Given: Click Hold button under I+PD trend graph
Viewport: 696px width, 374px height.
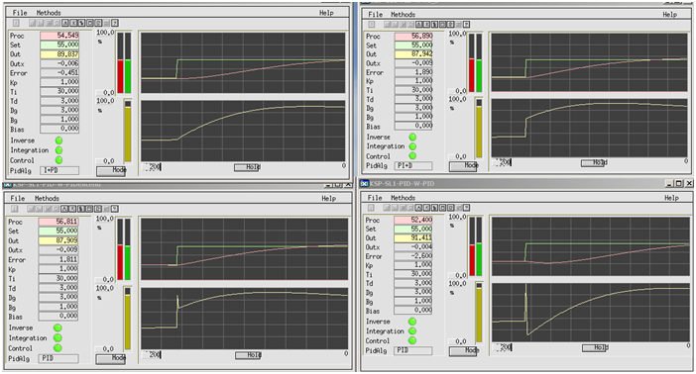Looking at the screenshot, I should click(x=247, y=167).
